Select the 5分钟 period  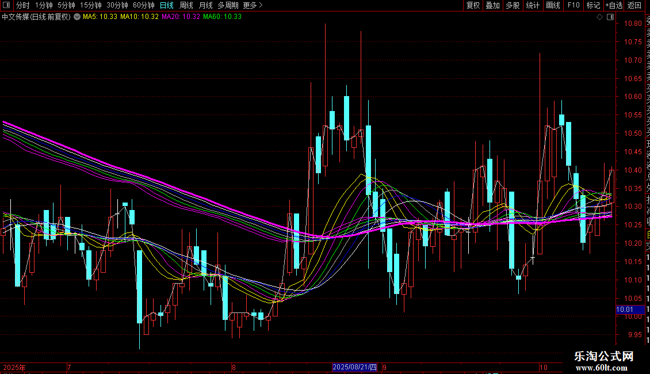click(x=66, y=5)
